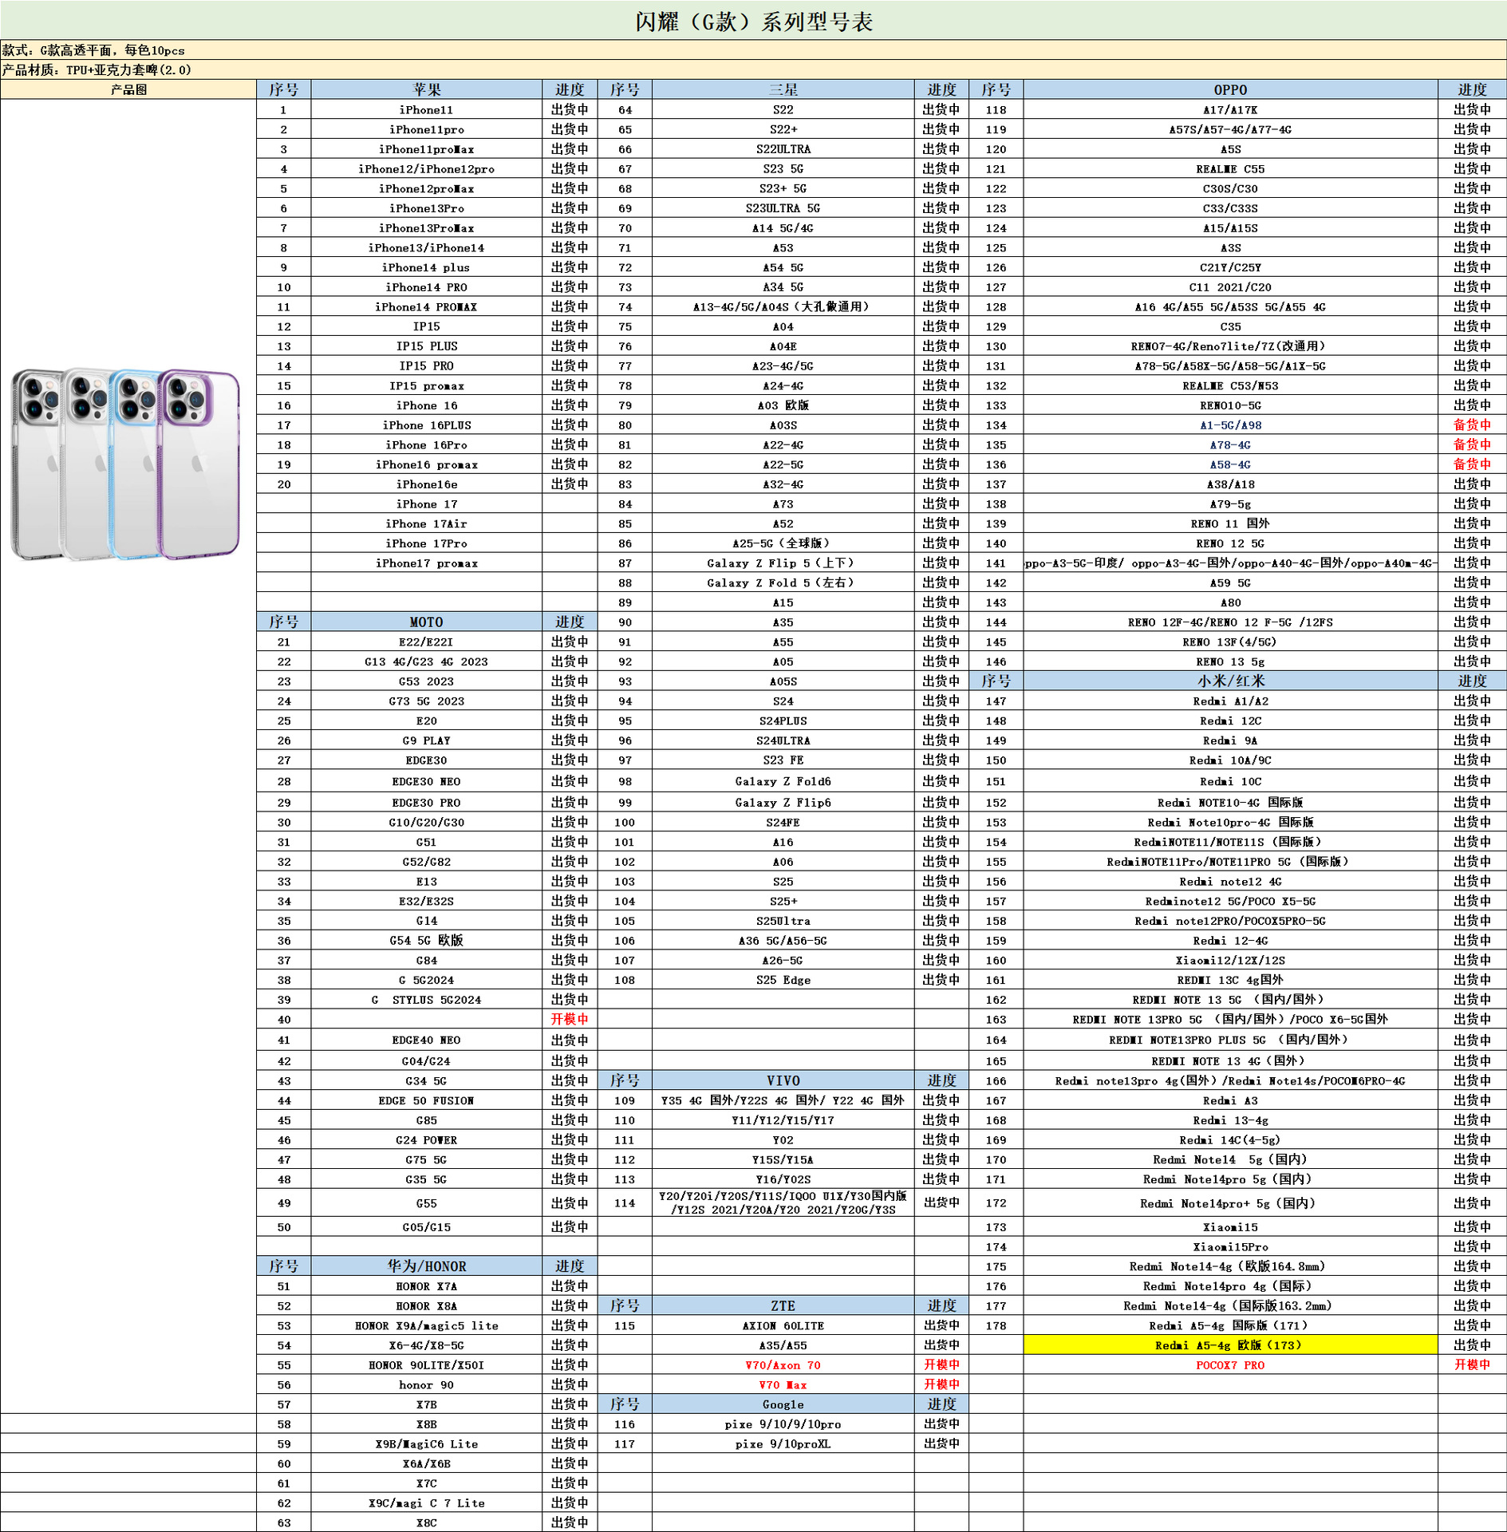
Task: Click the red 备货中 status for A78-4G
Action: pos(1472,444)
